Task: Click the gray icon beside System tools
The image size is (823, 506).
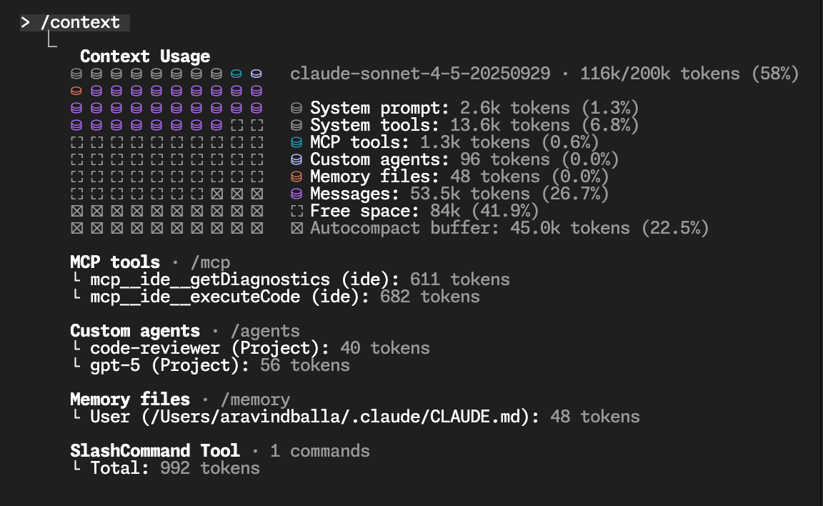Action: [x=296, y=126]
